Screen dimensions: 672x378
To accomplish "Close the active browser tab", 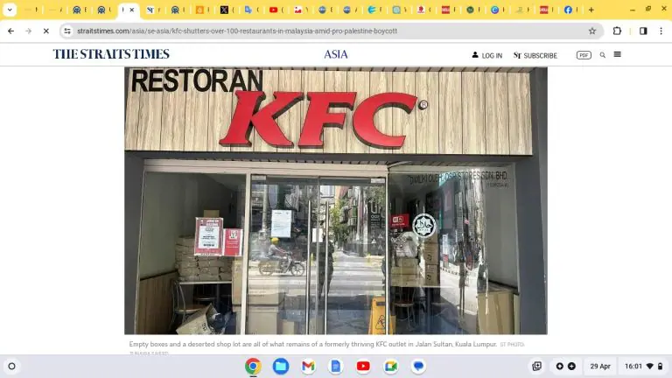I will point(131,10).
